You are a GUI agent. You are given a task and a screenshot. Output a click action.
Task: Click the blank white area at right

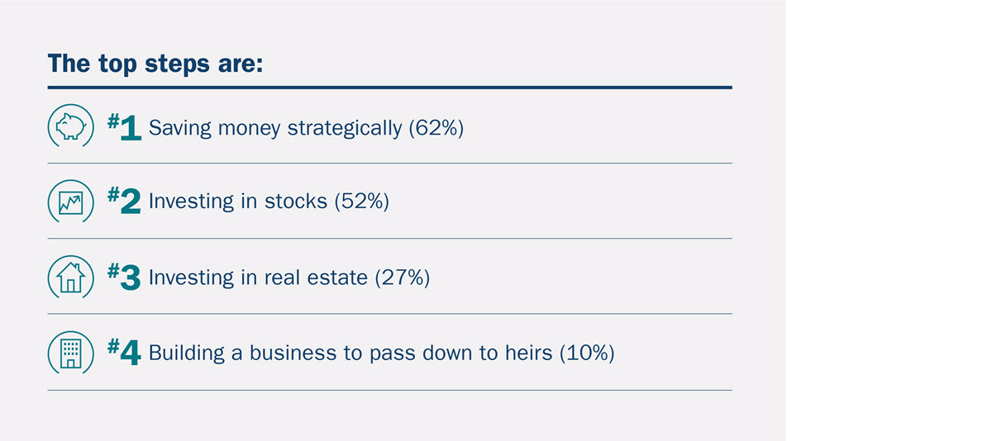[889, 220]
